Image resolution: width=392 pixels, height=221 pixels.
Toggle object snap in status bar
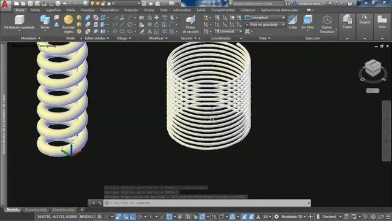pos(169,217)
